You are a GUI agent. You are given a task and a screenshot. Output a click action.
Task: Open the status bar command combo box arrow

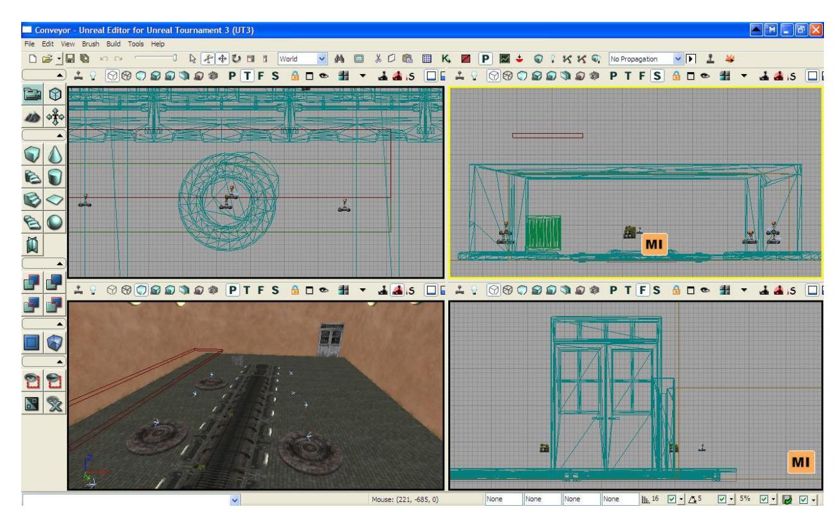(x=234, y=499)
